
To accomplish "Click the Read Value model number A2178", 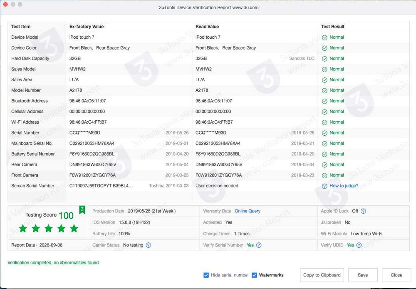I will point(202,90).
